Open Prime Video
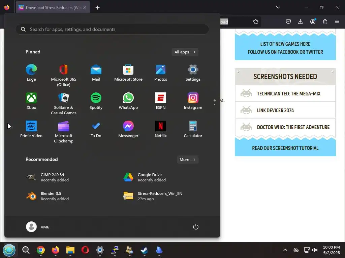The width and height of the screenshot is (345, 258). pos(31,129)
